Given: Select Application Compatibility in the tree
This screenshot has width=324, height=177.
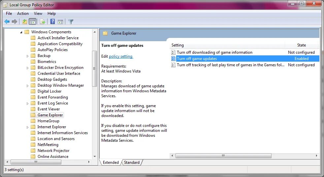Looking at the screenshot, I should pyautogui.click(x=60, y=44).
